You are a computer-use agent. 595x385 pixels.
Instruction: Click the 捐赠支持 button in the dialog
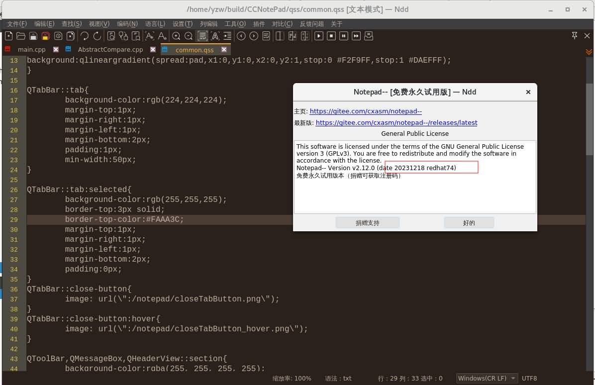click(x=368, y=222)
